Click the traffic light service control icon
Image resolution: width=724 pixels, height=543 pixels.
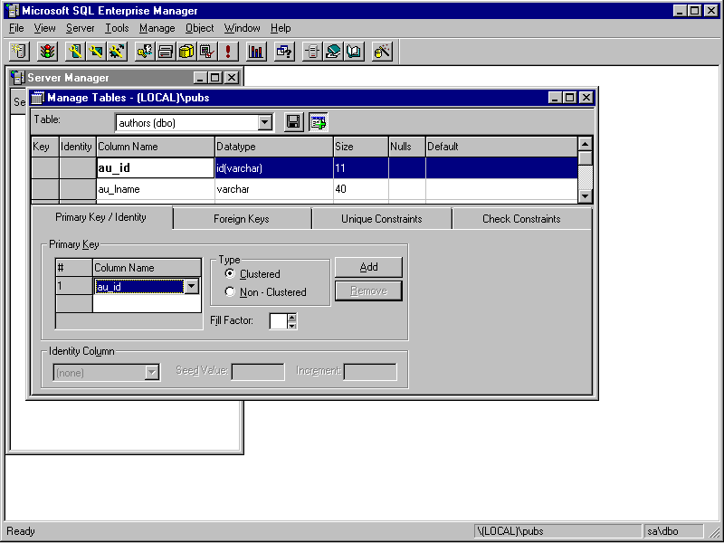click(x=47, y=52)
